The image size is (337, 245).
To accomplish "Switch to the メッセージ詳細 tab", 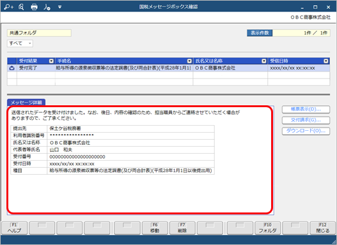I will [x=26, y=103].
